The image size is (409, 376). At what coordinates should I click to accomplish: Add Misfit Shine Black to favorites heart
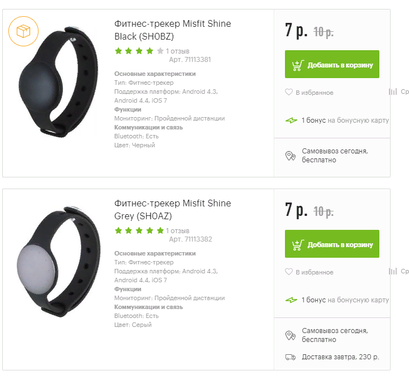pyautogui.click(x=289, y=92)
